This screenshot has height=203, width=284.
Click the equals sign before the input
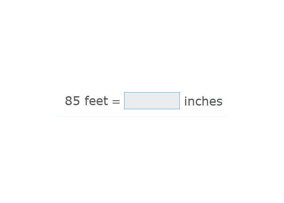(116, 101)
